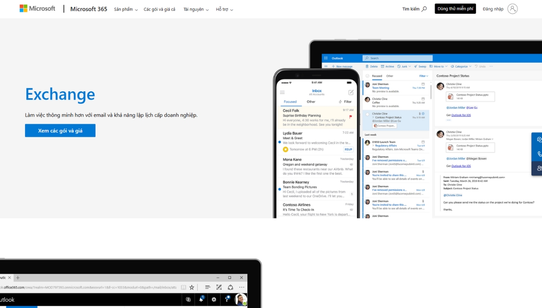Toggle reading view in the browser address bar
The height and width of the screenshot is (308, 542).
click(x=184, y=287)
